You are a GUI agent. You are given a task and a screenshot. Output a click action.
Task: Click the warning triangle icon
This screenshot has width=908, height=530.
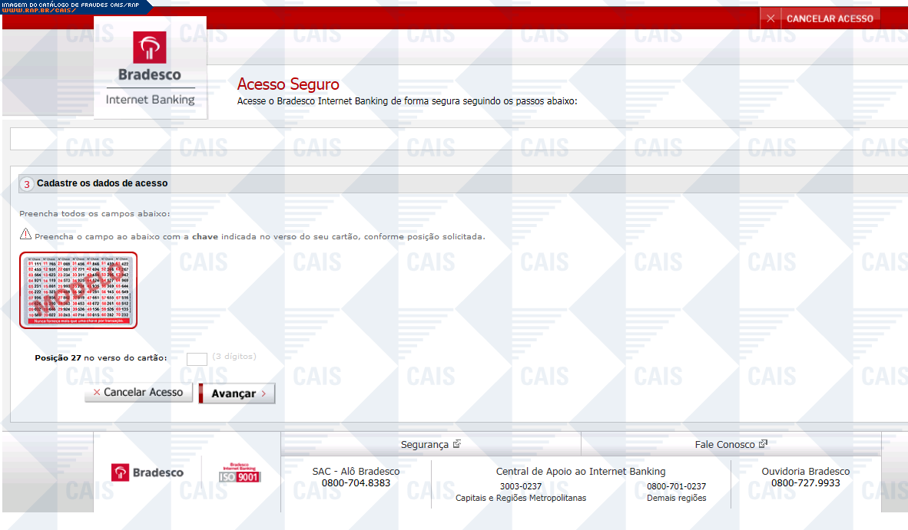[x=25, y=235]
